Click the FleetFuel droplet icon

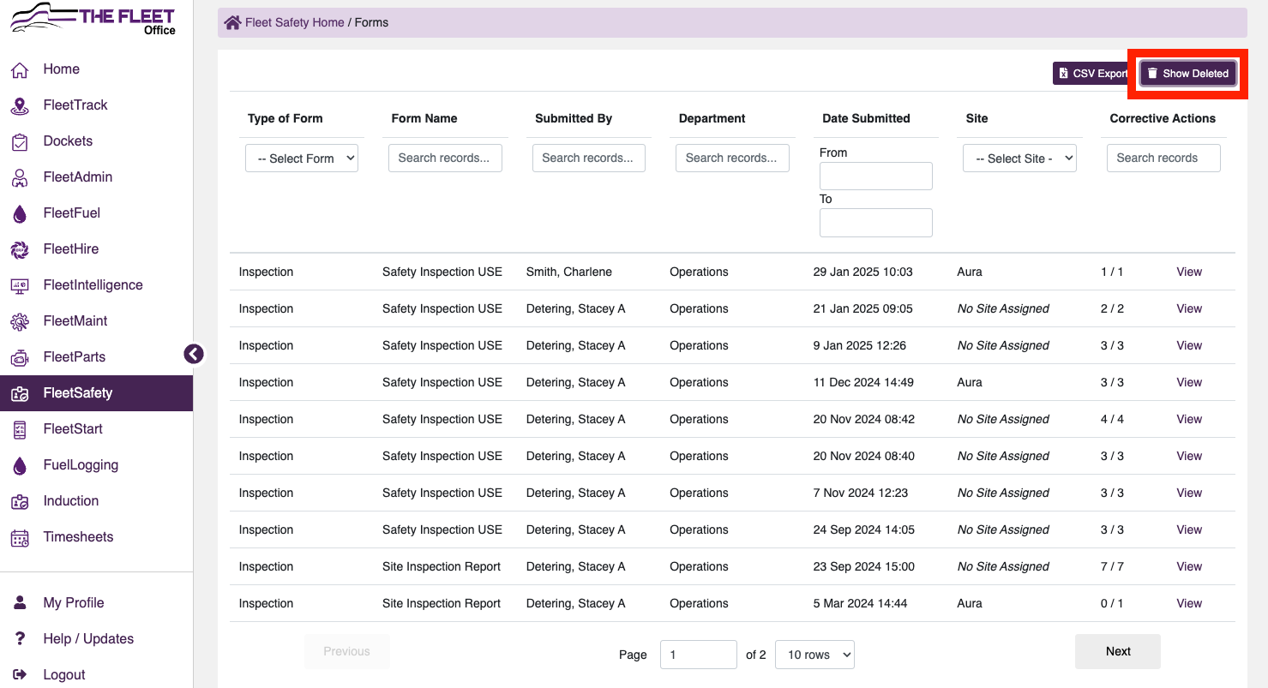pyautogui.click(x=20, y=214)
